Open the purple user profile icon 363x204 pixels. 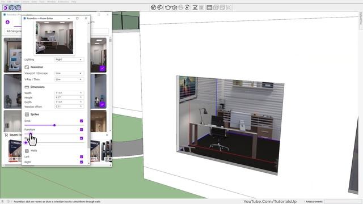point(7,22)
